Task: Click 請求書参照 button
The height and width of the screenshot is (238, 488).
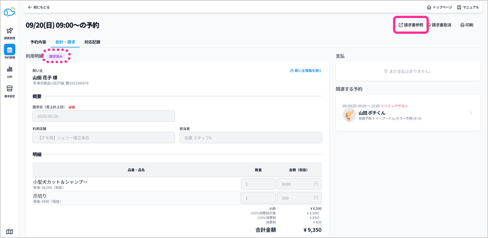Action: (411, 25)
